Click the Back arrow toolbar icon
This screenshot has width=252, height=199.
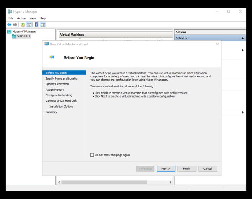[9, 24]
